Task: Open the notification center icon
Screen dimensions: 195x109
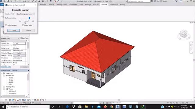Action: (191, 107)
